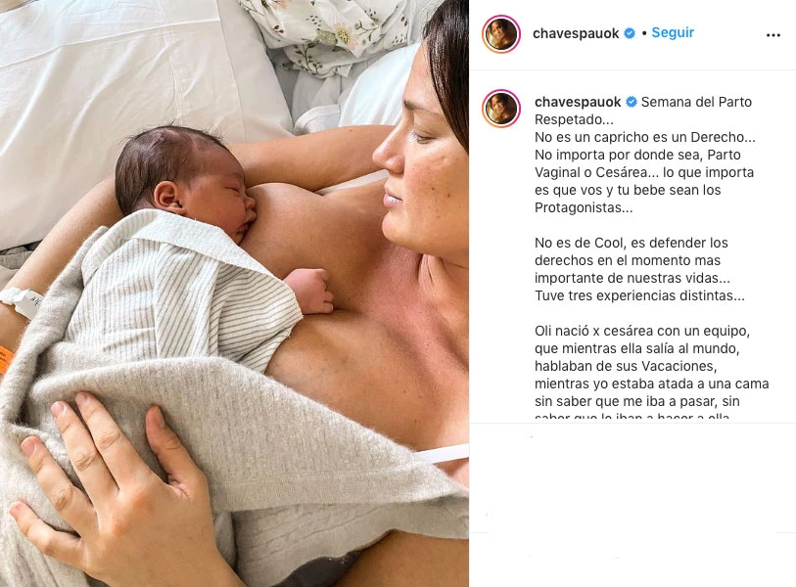This screenshot has width=796, height=587.
Task: Click the caption text 'Semana del Parto Respetado'
Action: [643, 111]
